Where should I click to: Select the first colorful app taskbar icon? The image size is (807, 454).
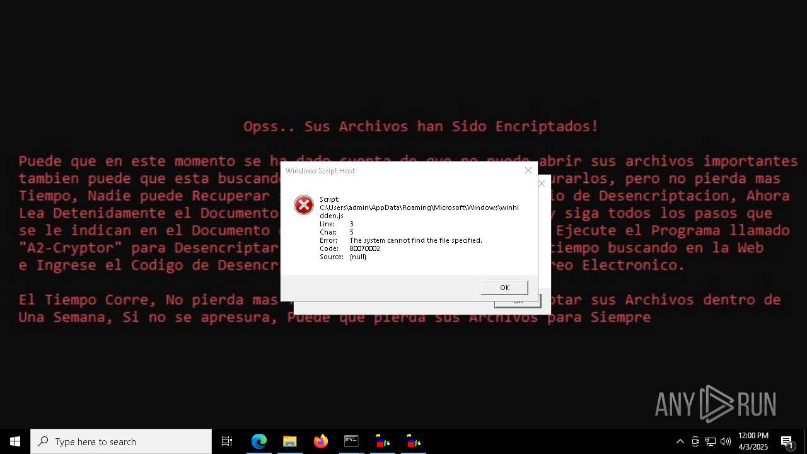pyautogui.click(x=382, y=441)
